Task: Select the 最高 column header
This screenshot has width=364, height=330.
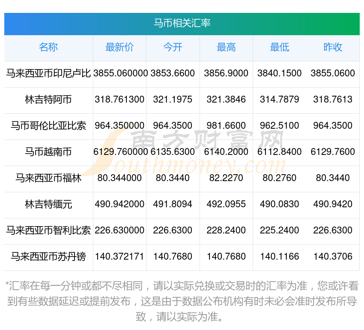Action: 226,47
